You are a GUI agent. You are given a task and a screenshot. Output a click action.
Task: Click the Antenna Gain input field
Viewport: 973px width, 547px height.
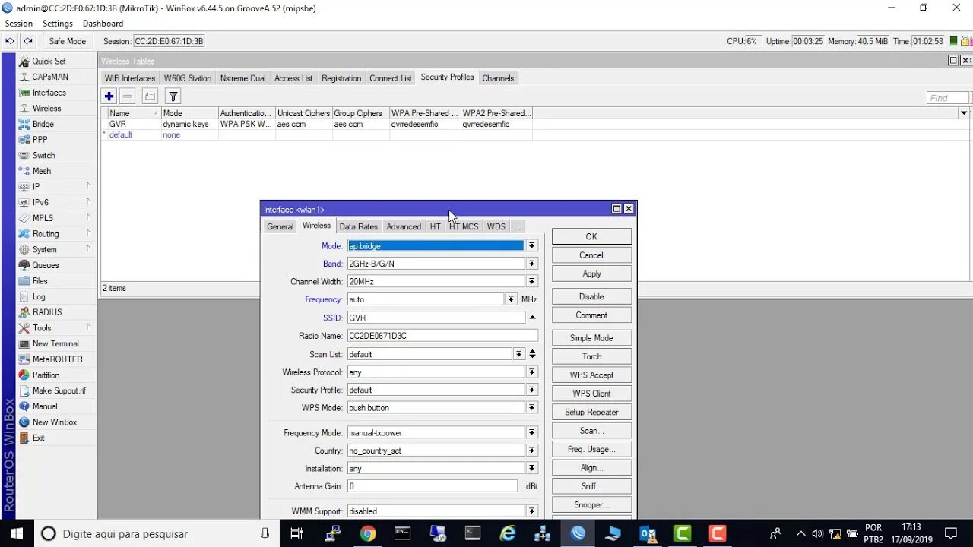click(x=433, y=486)
